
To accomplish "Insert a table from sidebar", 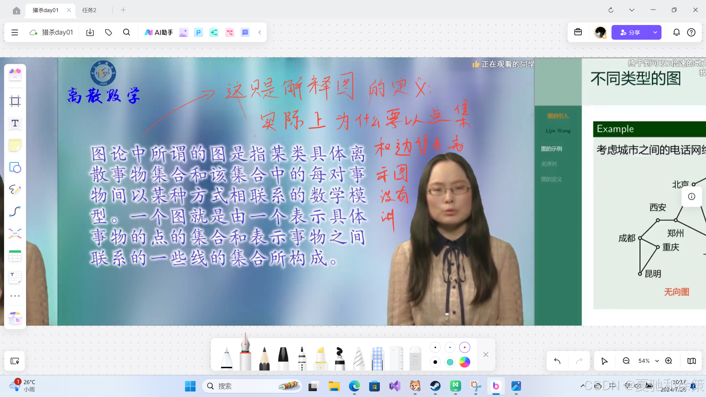I will point(15,256).
